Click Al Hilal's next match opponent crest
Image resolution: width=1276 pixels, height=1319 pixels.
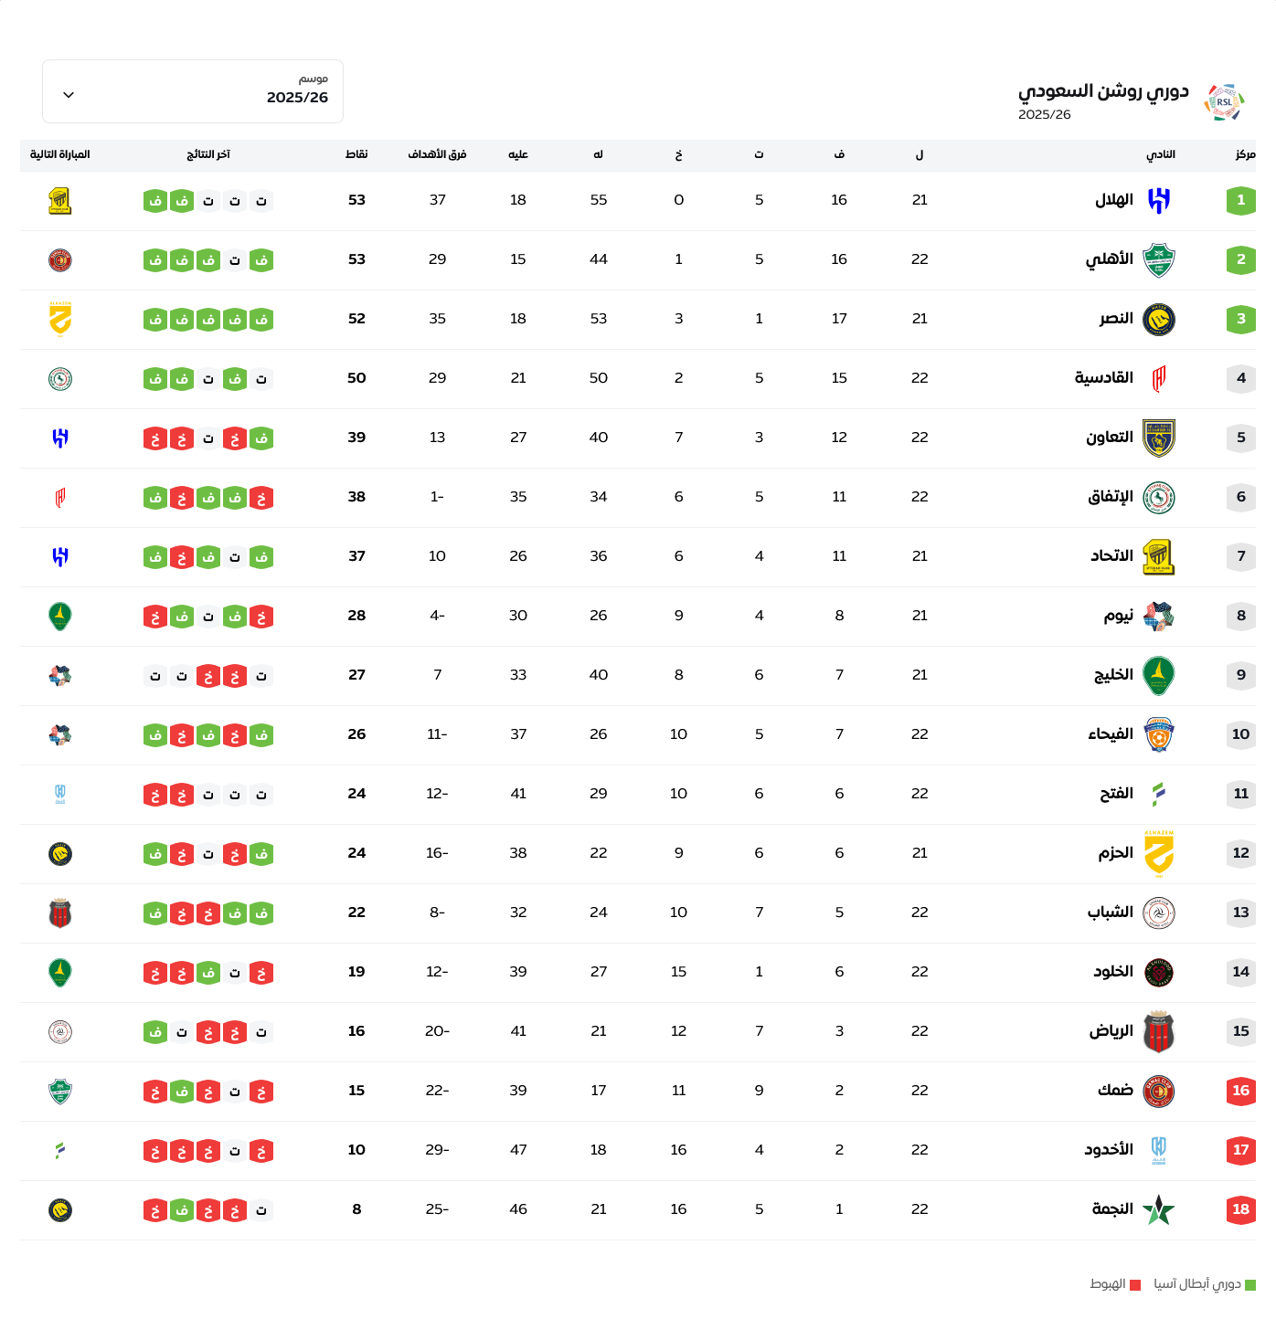pyautogui.click(x=60, y=201)
